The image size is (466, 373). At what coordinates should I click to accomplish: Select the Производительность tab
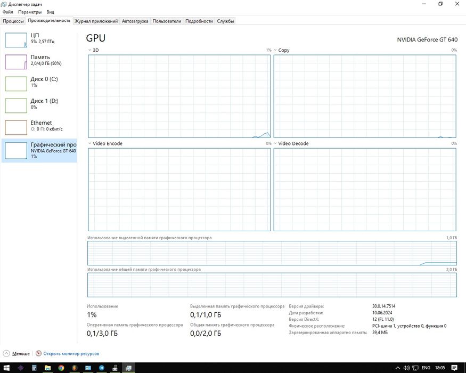coord(49,21)
